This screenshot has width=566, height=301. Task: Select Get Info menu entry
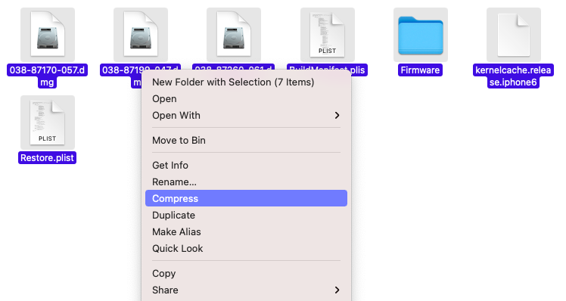click(246, 166)
